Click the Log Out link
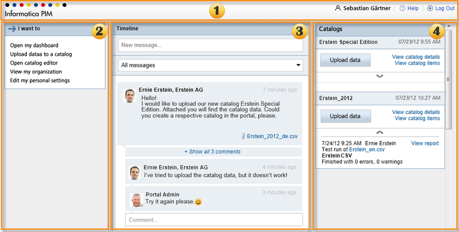The width and height of the screenshot is (459, 232). coord(445,8)
